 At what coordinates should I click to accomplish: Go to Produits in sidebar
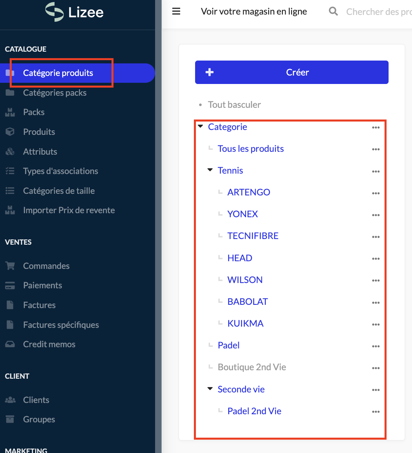pos(39,132)
